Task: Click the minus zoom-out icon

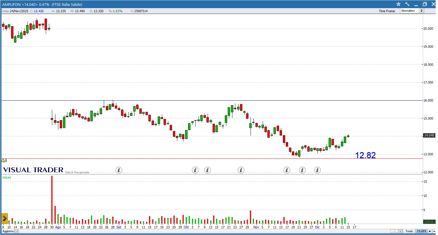Action: [434, 231]
